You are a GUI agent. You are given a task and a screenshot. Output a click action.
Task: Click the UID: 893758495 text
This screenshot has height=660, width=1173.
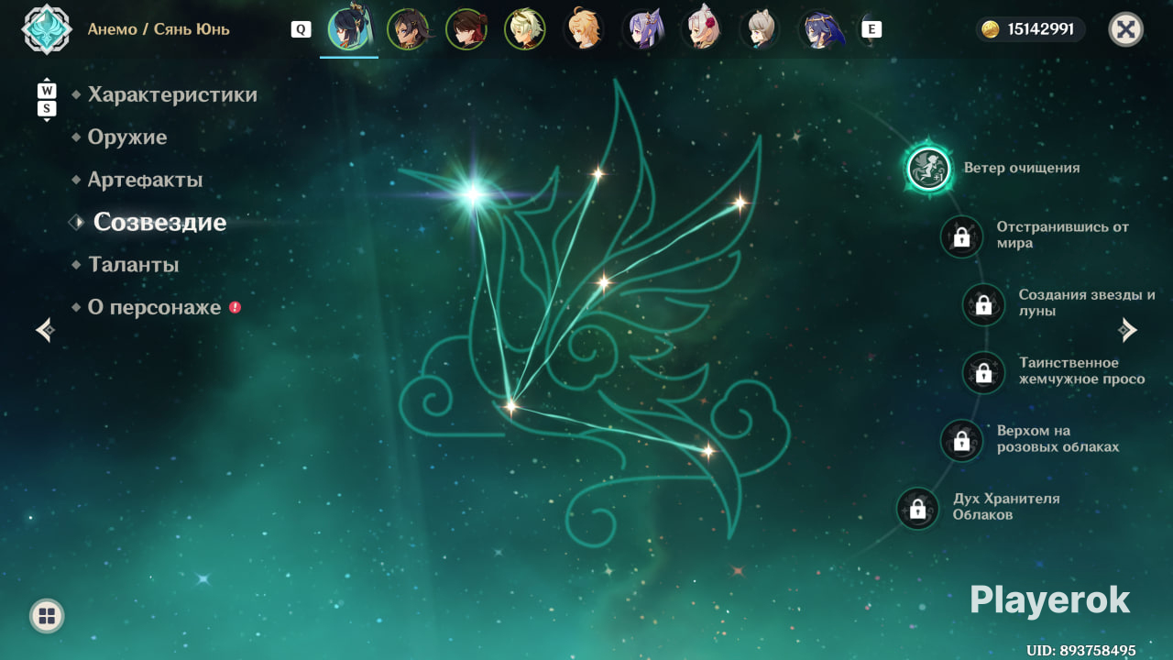click(x=1081, y=651)
